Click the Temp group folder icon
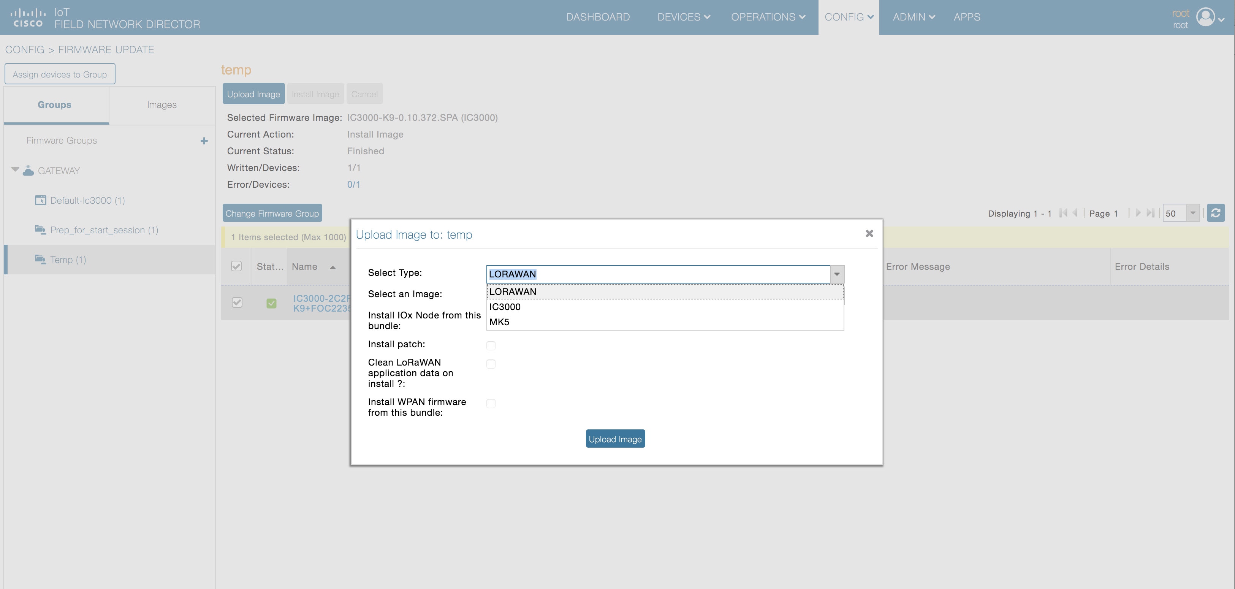 40,259
